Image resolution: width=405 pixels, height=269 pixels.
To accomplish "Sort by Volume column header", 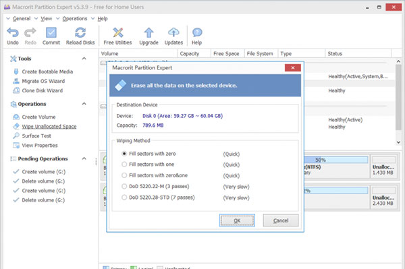I will [x=138, y=54].
